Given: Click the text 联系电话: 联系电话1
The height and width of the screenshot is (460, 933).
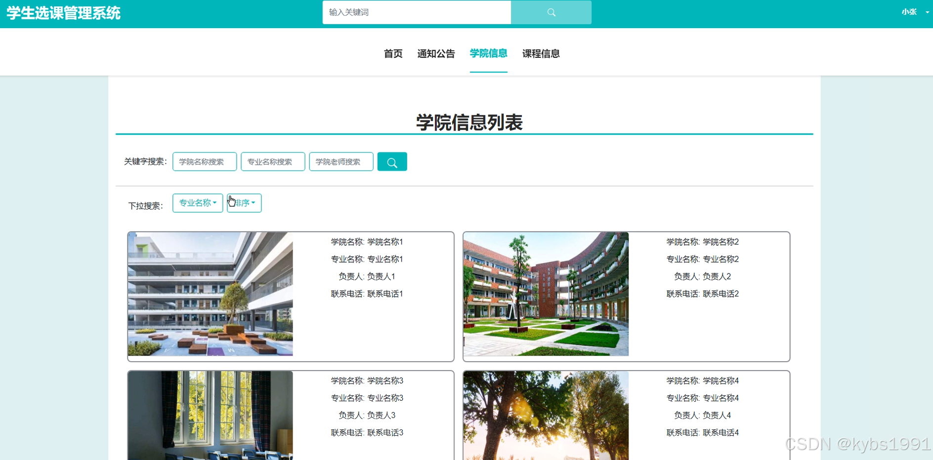Looking at the screenshot, I should click(367, 294).
